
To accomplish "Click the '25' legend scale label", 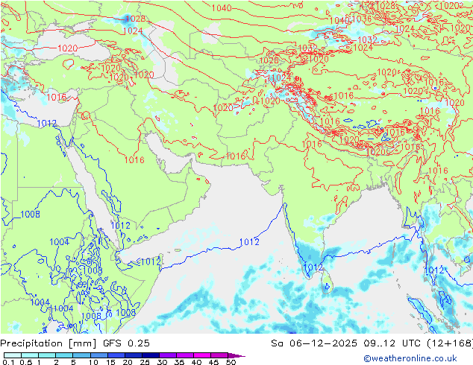I will [145, 362].
